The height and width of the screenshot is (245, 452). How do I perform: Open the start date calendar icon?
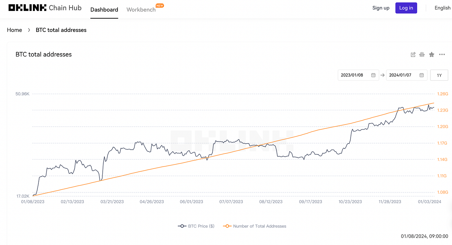[x=374, y=75]
